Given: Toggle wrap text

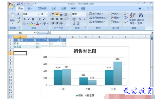Looking at the screenshot, I should point(66,14).
